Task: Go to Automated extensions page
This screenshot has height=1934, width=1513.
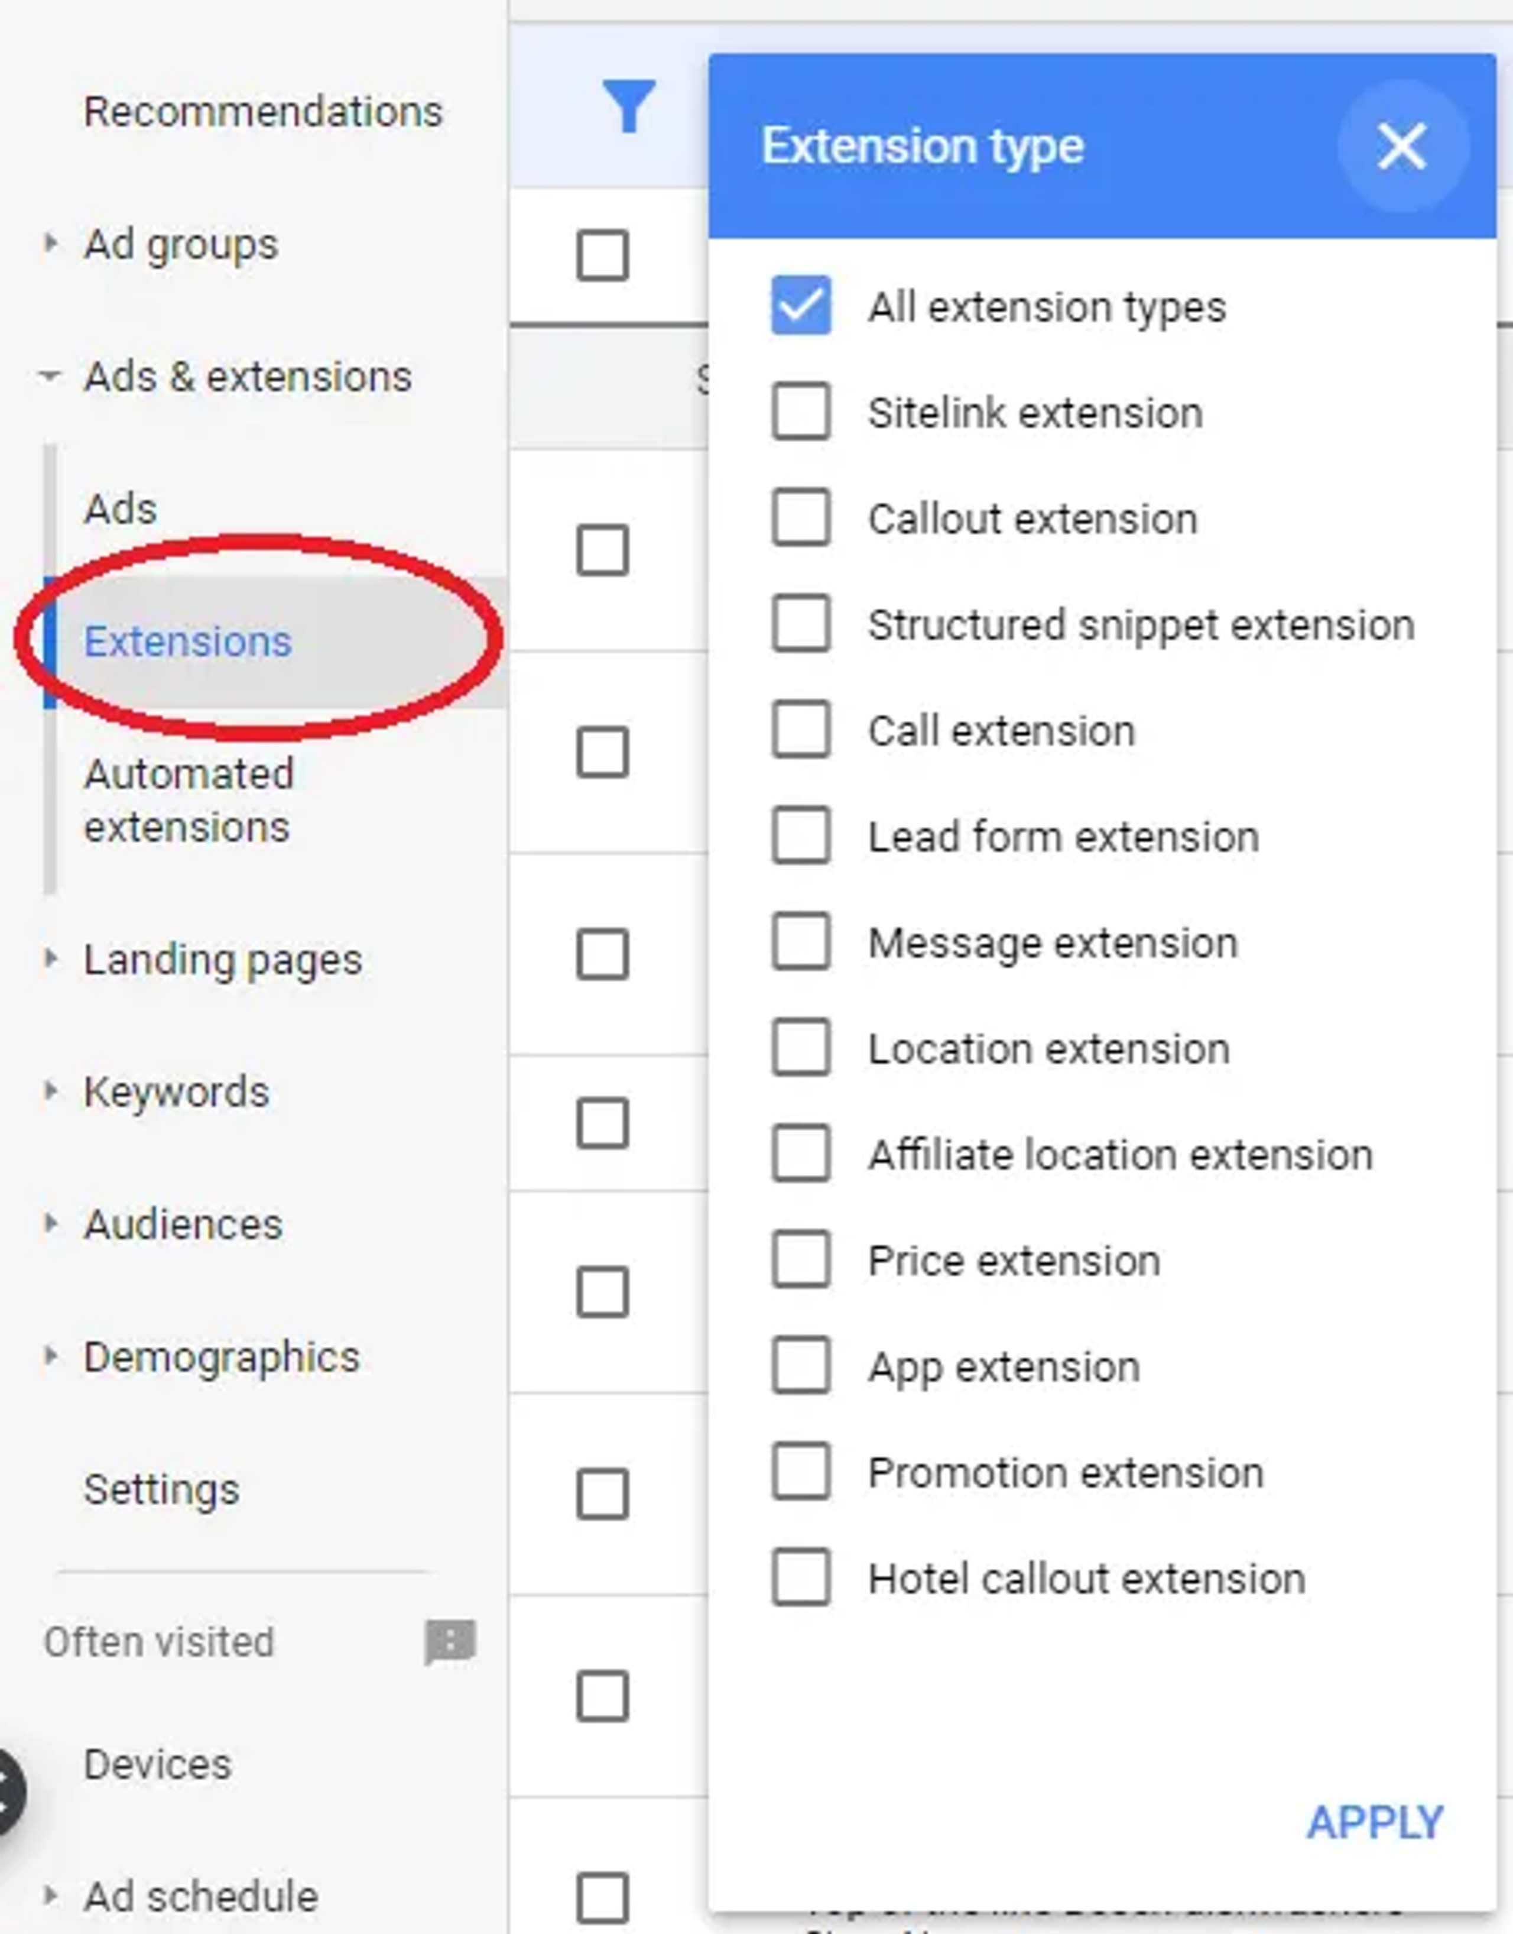Action: tap(188, 800)
